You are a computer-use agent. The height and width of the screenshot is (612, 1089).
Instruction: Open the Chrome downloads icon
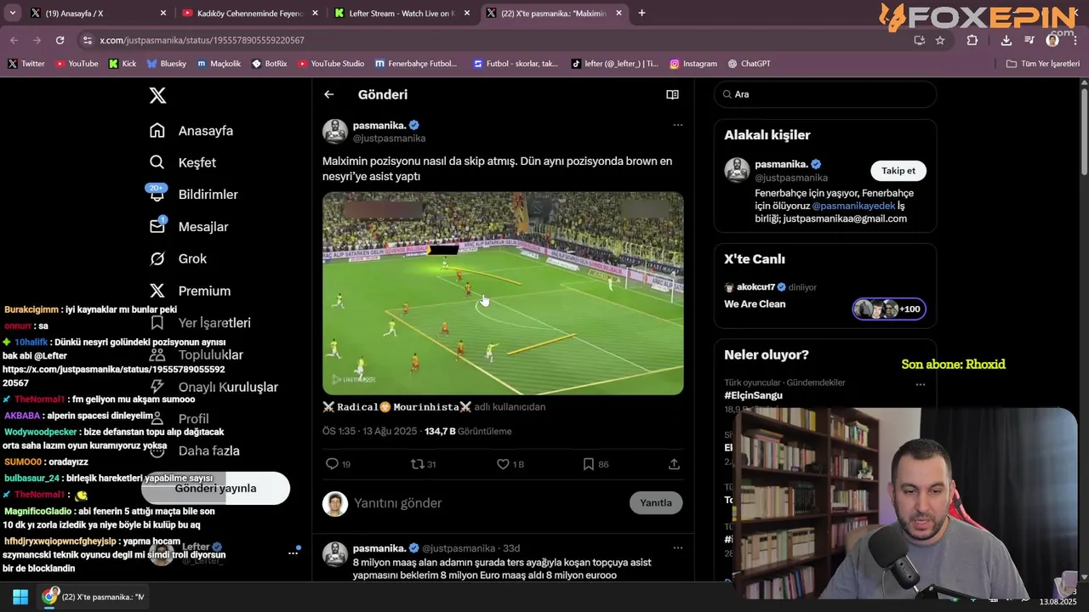point(1006,40)
